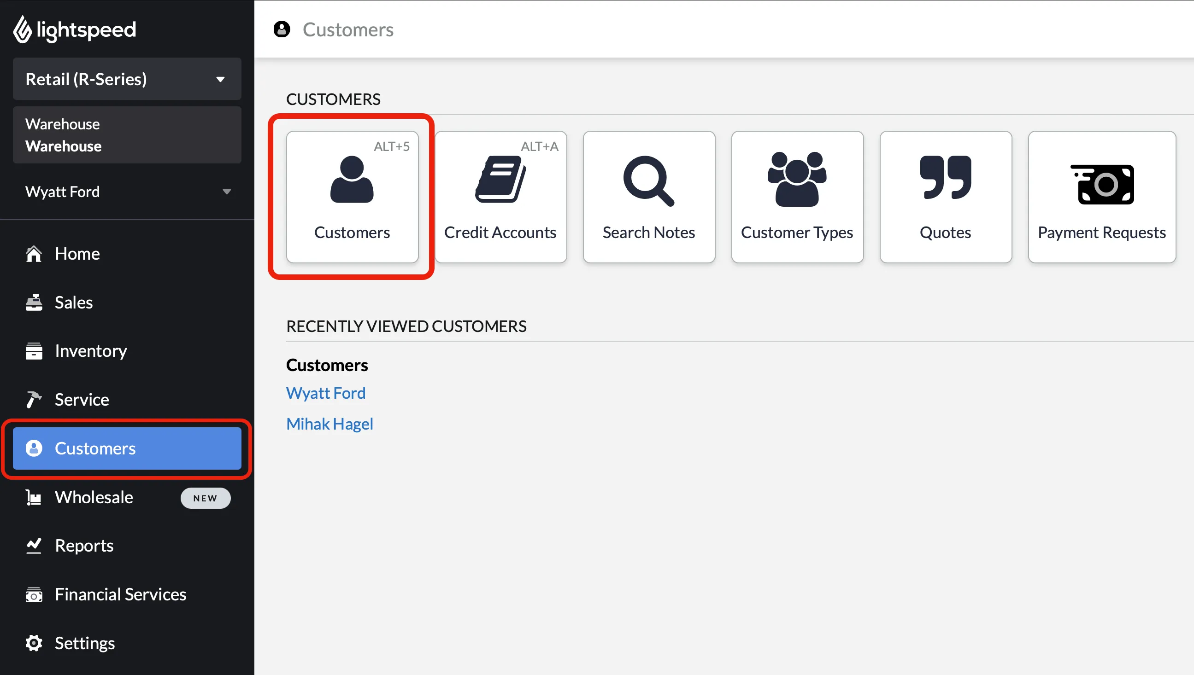Click the Inventory box icon

tap(33, 351)
